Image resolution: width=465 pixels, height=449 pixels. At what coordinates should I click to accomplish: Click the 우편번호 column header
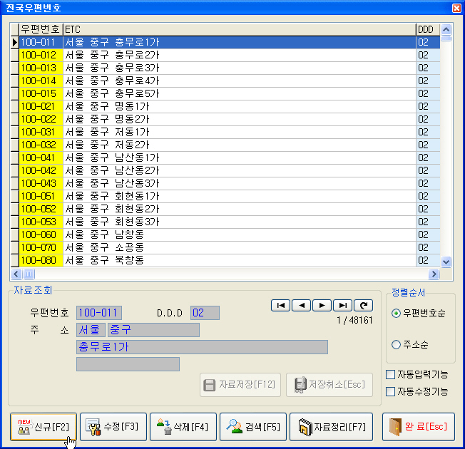click(41, 29)
